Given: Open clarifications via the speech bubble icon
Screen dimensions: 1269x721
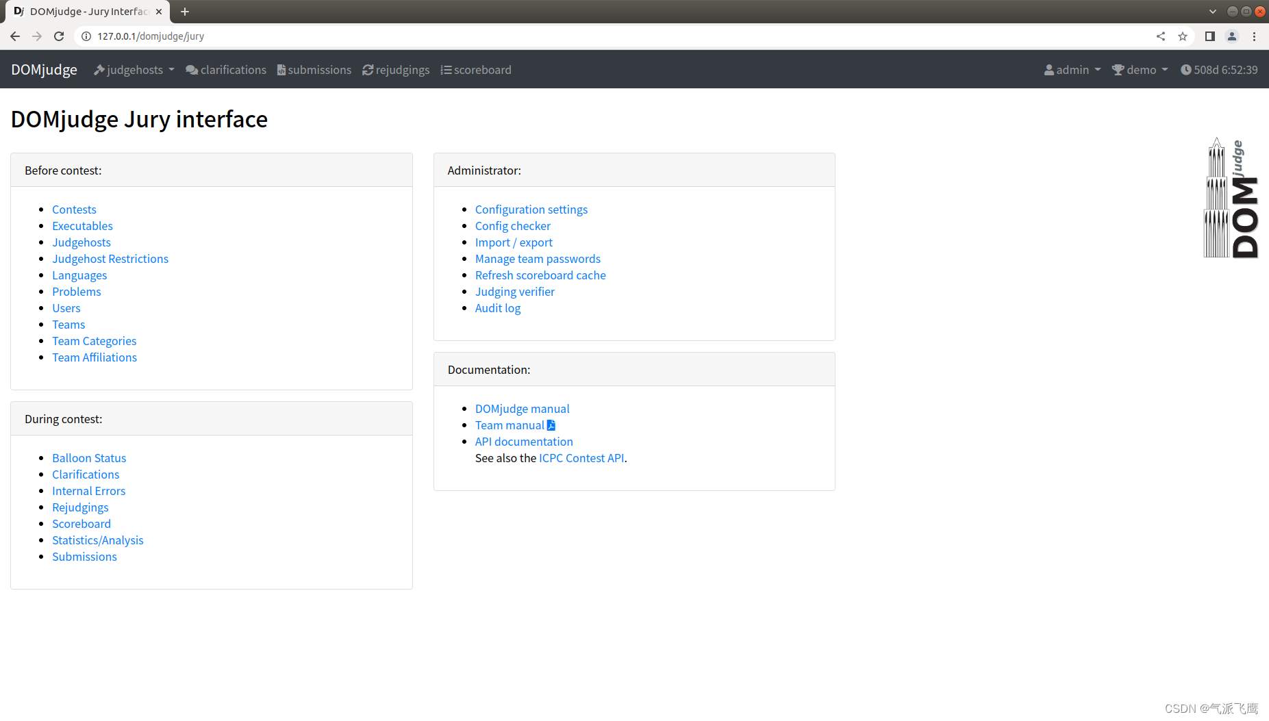Looking at the screenshot, I should point(192,69).
